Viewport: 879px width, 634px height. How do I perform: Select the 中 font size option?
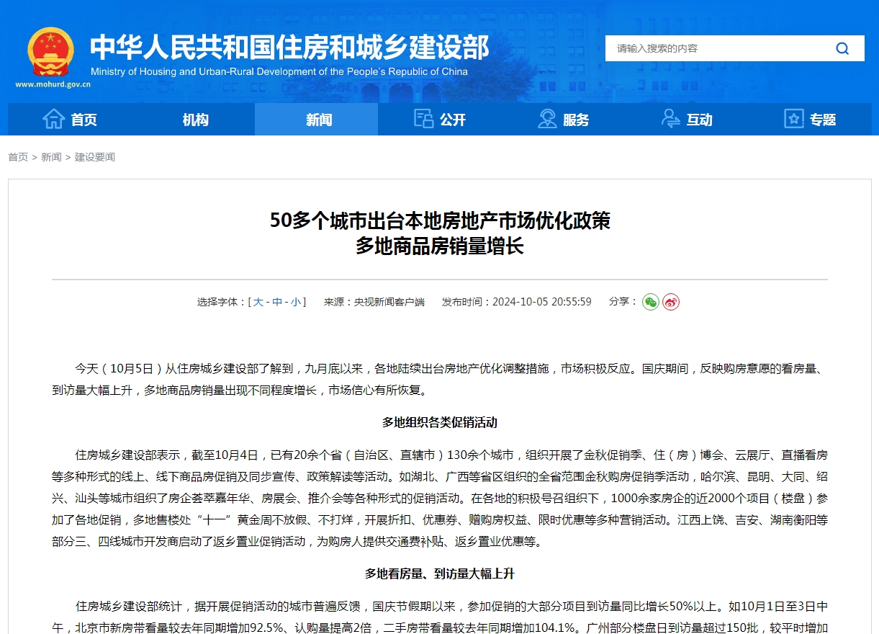[276, 302]
